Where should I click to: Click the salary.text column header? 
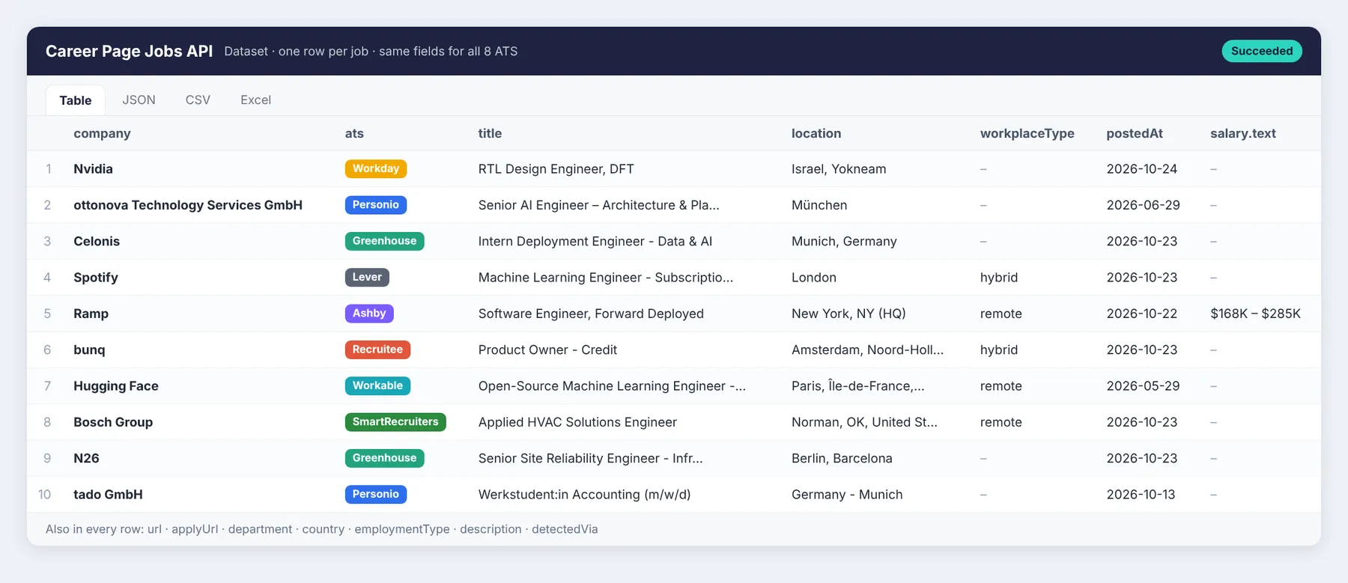pyautogui.click(x=1243, y=133)
